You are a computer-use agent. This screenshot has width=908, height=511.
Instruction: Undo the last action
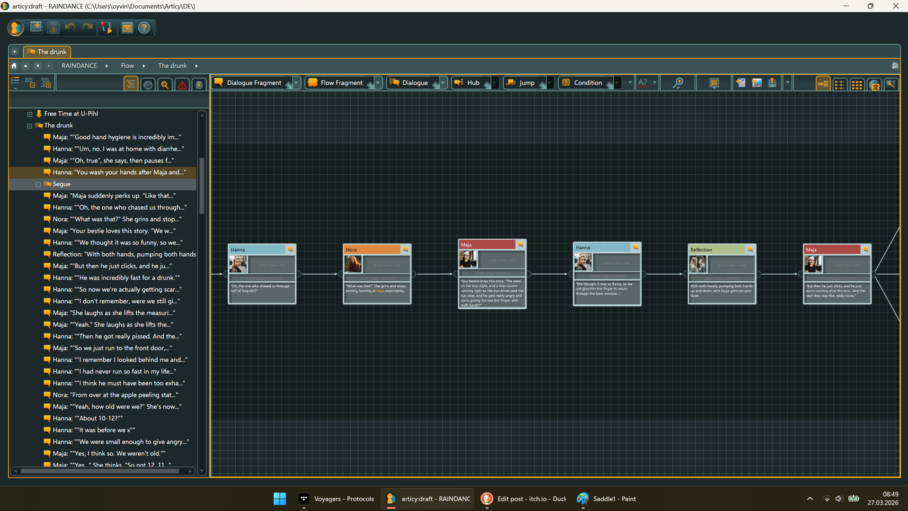coord(70,27)
